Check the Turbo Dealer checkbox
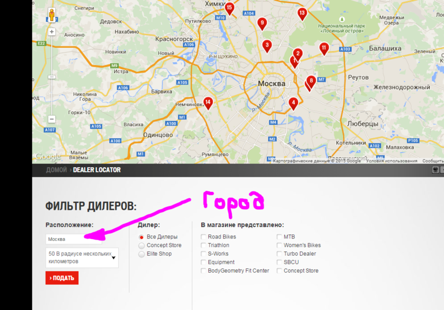The width and height of the screenshot is (444, 310). 280,254
